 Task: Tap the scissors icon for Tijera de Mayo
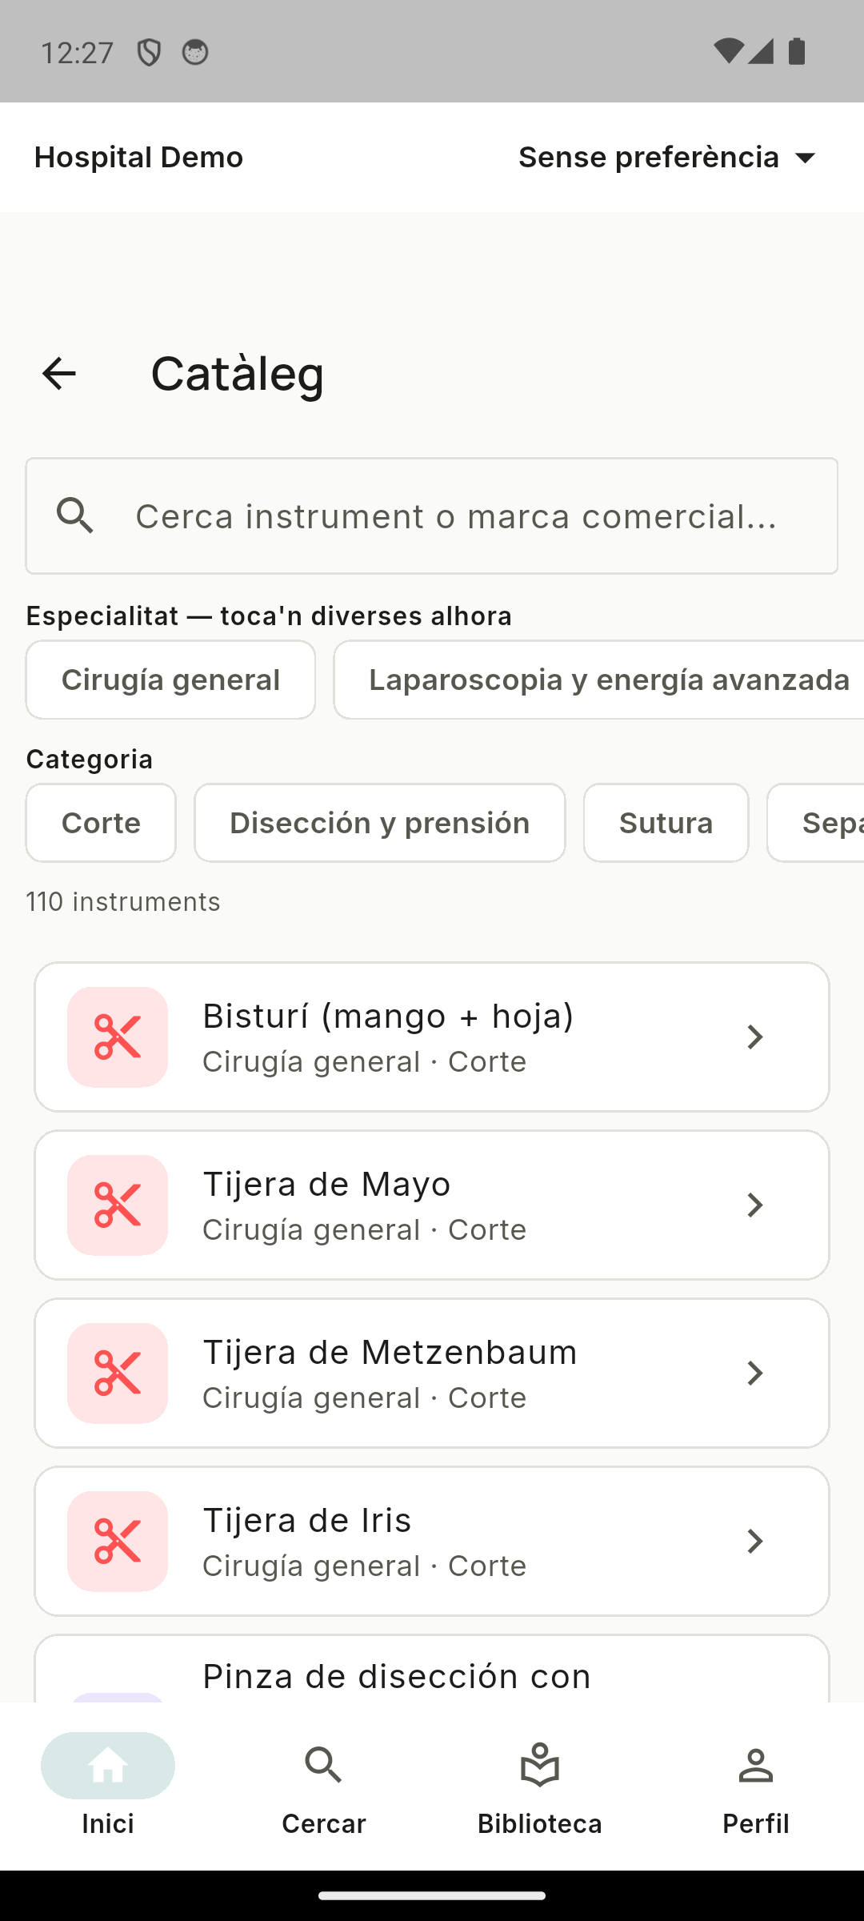pyautogui.click(x=118, y=1205)
